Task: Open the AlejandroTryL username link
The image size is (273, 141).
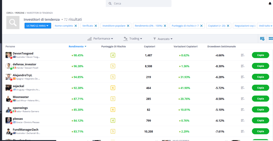Action: click(x=22, y=75)
